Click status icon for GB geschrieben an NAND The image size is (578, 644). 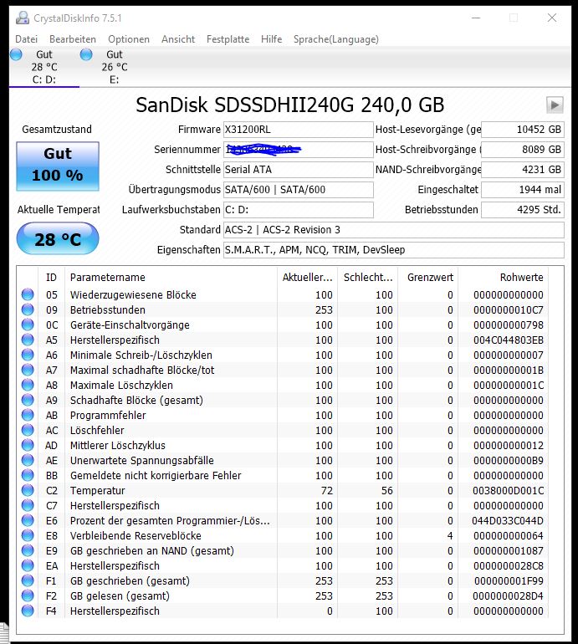(28, 551)
